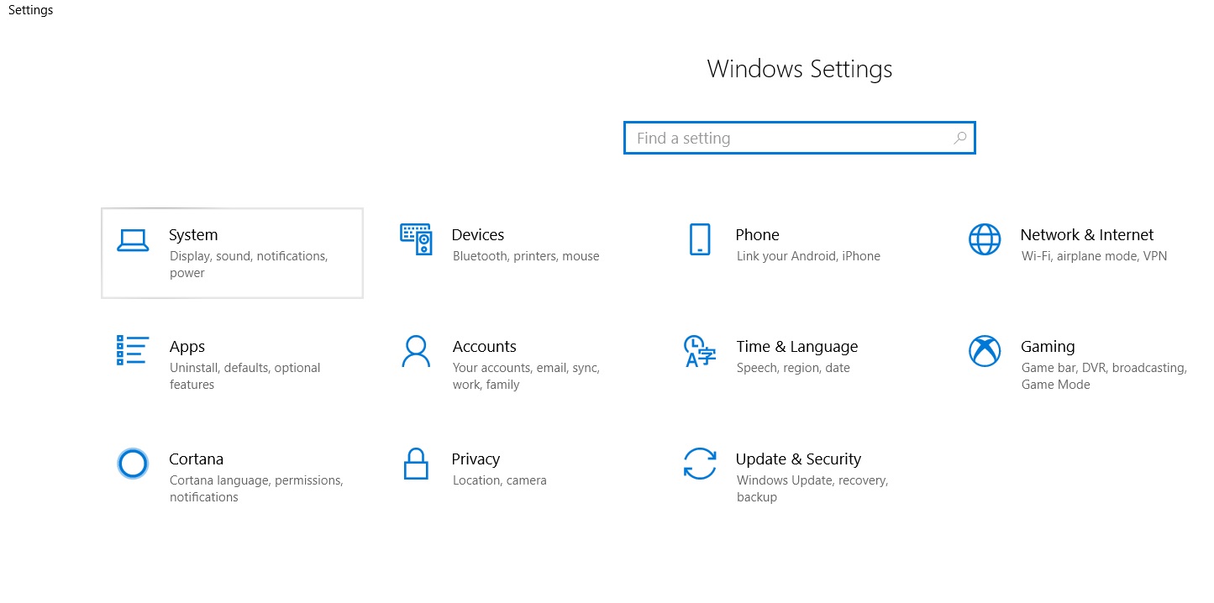The width and height of the screenshot is (1214, 603).
Task: Open Update & Security settings title
Action: click(798, 459)
